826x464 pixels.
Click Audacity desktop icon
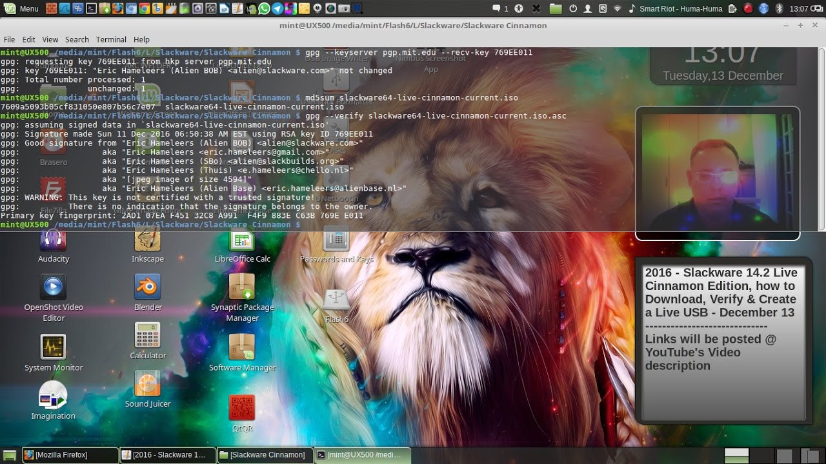(54, 246)
